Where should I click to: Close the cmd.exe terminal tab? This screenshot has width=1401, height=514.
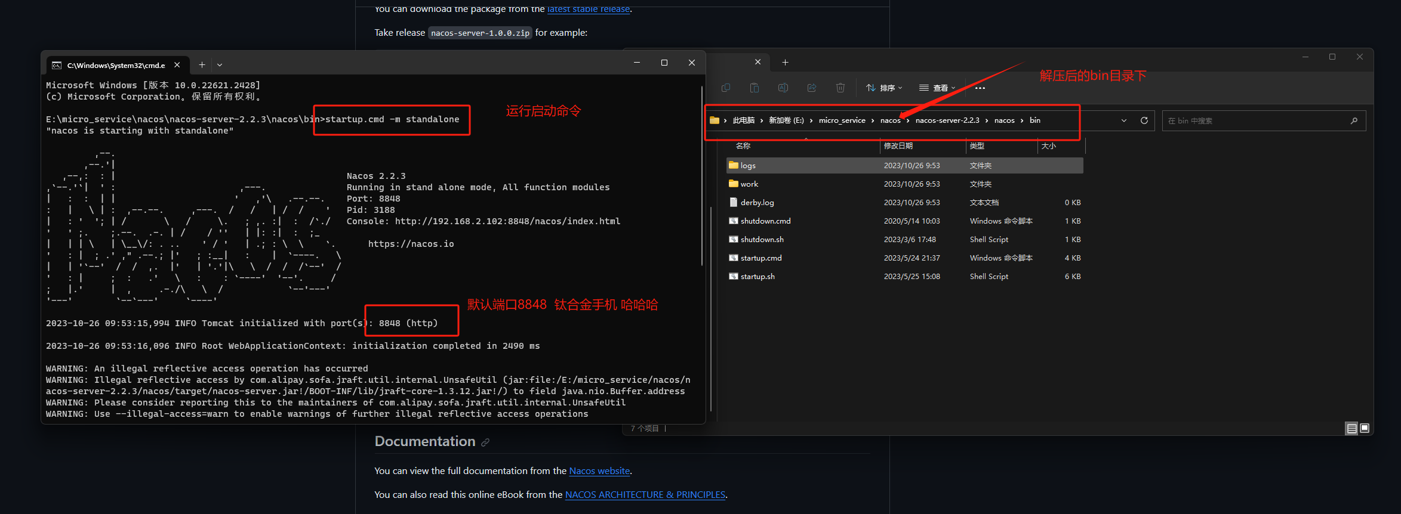tap(177, 65)
